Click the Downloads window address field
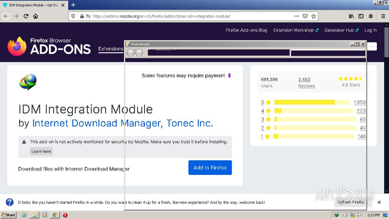Image resolution: width=389 pixels, height=219 pixels. (x=219, y=53)
